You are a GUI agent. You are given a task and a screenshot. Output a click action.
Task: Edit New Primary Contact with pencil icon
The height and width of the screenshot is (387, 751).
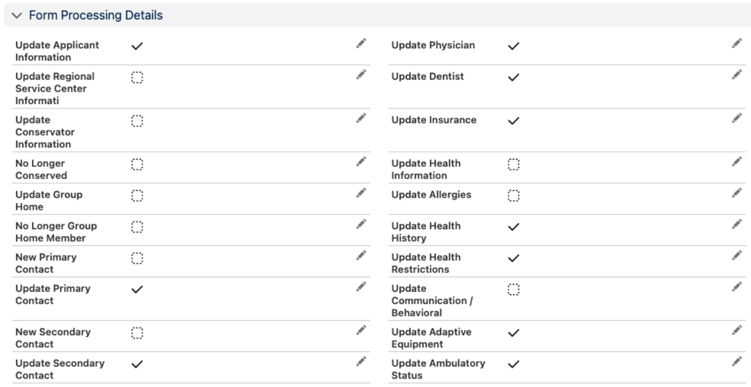pyautogui.click(x=360, y=255)
